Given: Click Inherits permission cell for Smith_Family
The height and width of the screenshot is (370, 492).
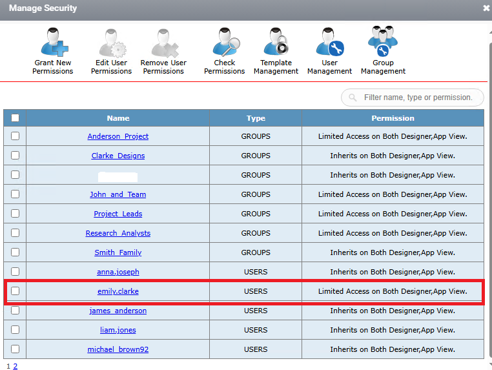Looking at the screenshot, I should point(393,252).
